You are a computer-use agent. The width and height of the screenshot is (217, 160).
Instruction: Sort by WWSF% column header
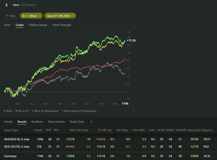click(x=181, y=130)
